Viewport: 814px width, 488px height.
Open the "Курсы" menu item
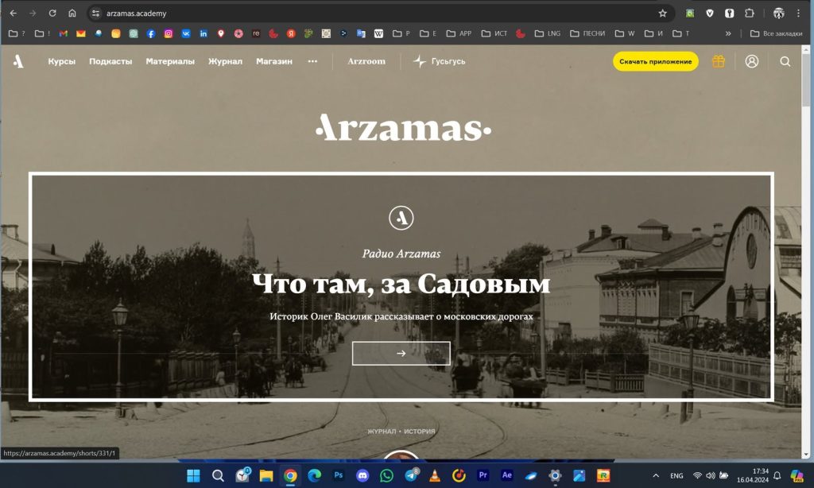click(x=62, y=61)
